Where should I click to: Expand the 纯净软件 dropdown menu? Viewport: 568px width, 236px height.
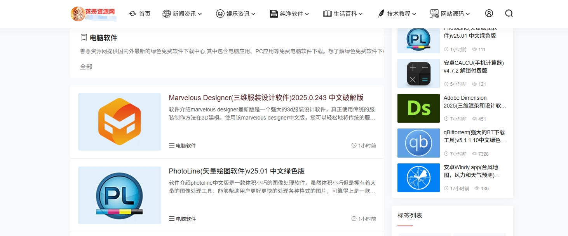coord(289,14)
